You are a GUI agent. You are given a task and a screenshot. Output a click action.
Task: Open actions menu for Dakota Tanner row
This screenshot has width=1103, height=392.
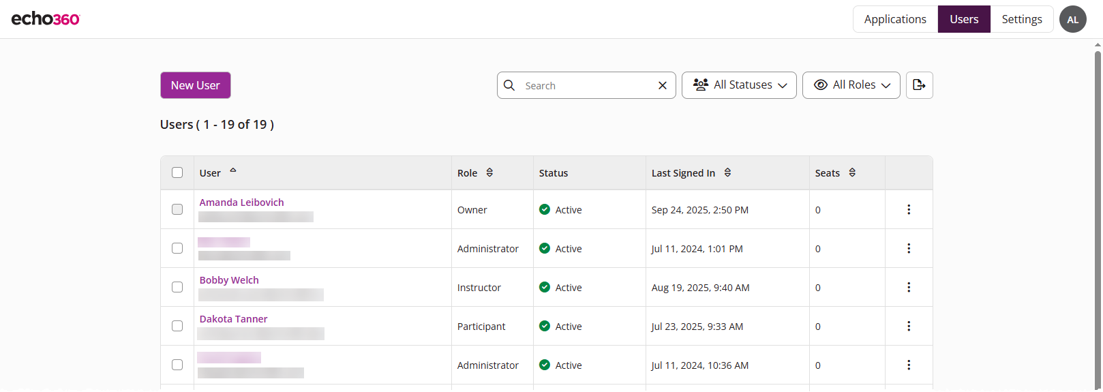point(908,327)
